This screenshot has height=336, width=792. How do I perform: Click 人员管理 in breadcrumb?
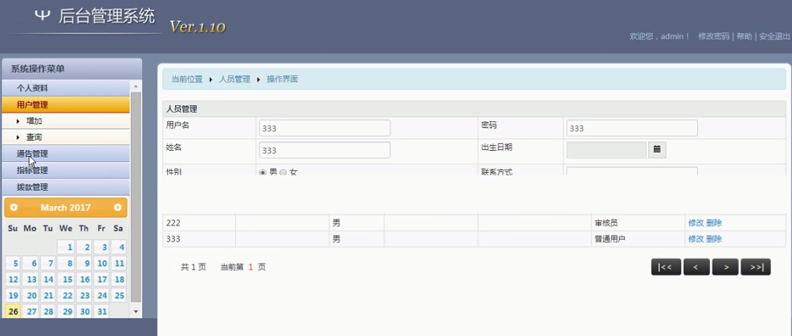point(234,79)
